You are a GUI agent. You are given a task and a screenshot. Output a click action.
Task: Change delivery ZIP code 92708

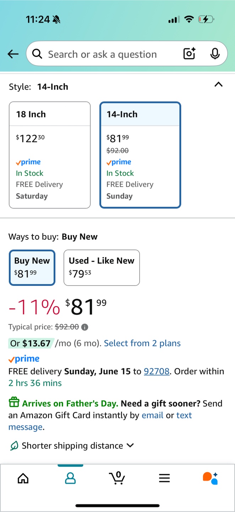pyautogui.click(x=156, y=371)
